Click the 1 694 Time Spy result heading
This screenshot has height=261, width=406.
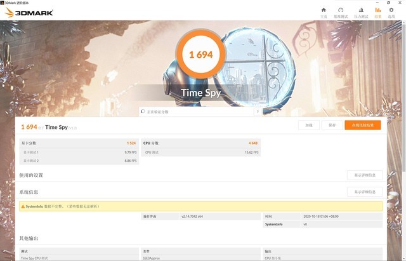tap(49, 127)
